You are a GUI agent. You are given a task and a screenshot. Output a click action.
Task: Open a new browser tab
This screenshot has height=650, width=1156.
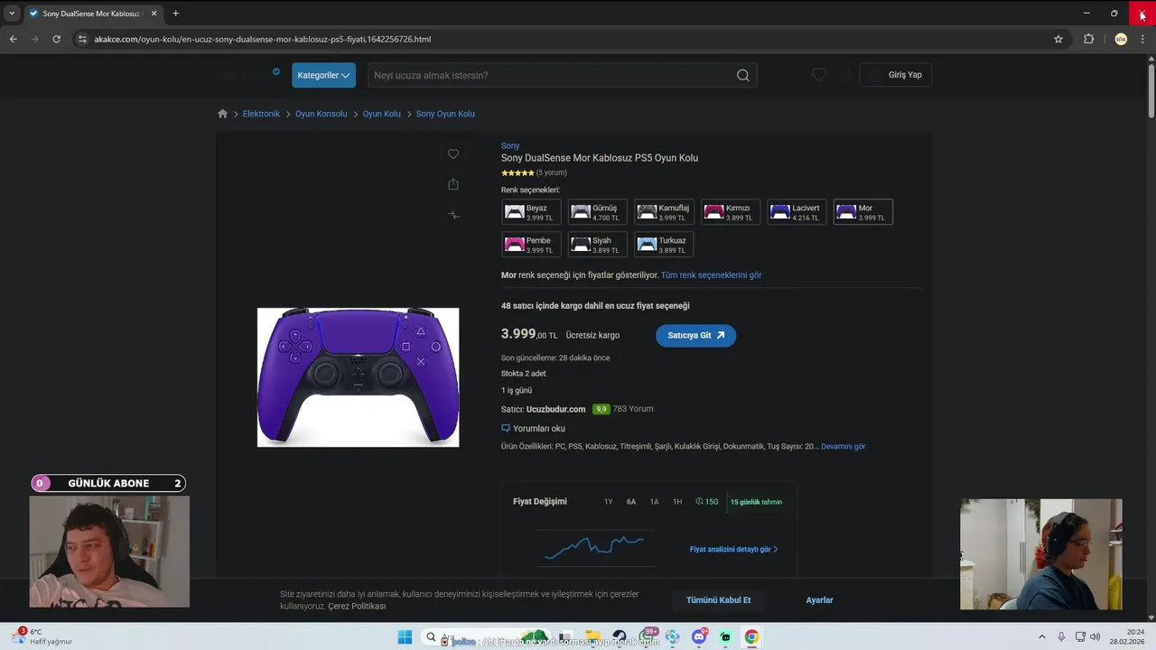click(x=175, y=14)
